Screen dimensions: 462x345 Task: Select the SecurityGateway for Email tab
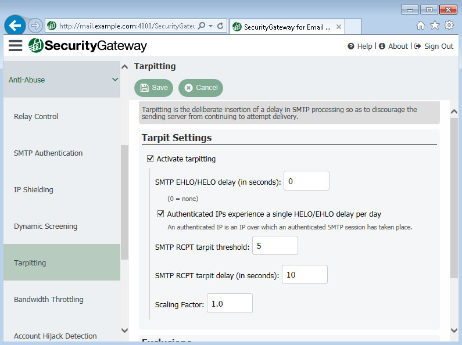287,27
